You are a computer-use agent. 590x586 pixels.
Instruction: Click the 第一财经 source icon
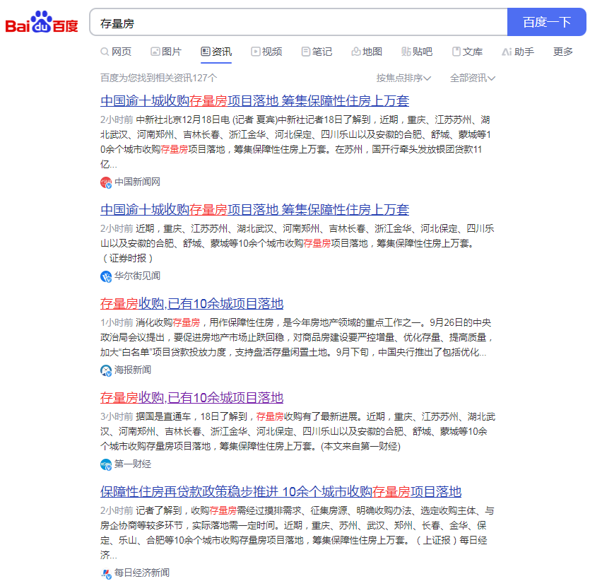click(x=106, y=464)
